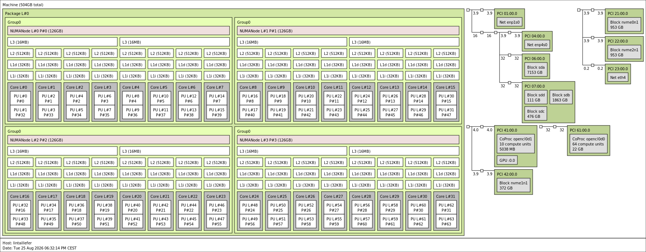Click the Core L#0 label
This screenshot has width=646, height=252.
(19, 87)
